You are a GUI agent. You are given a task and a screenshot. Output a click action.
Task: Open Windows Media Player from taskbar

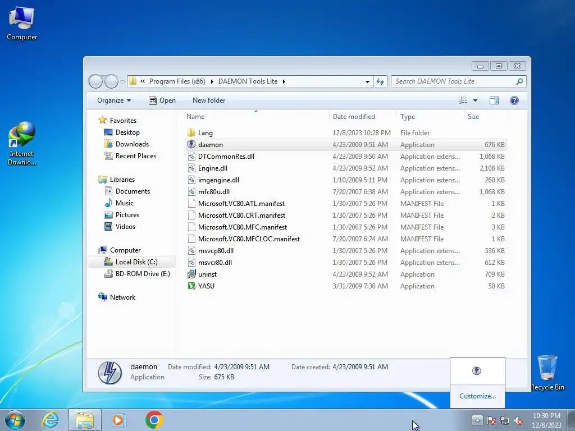119,420
